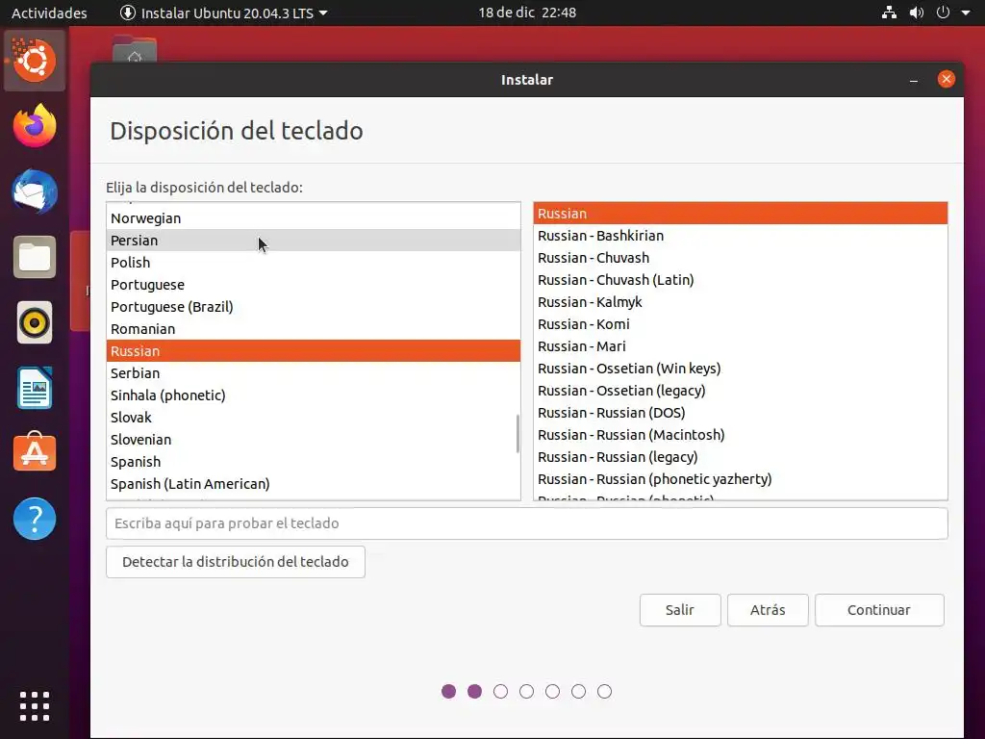The width and height of the screenshot is (985, 739).
Task: Select Serbian in the layout list
Action: coord(314,373)
